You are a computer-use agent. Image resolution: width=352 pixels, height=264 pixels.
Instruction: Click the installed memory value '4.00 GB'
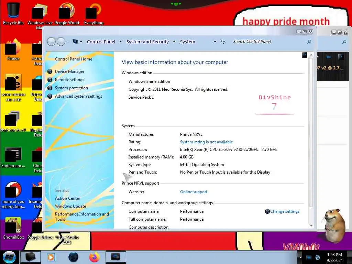187,157
